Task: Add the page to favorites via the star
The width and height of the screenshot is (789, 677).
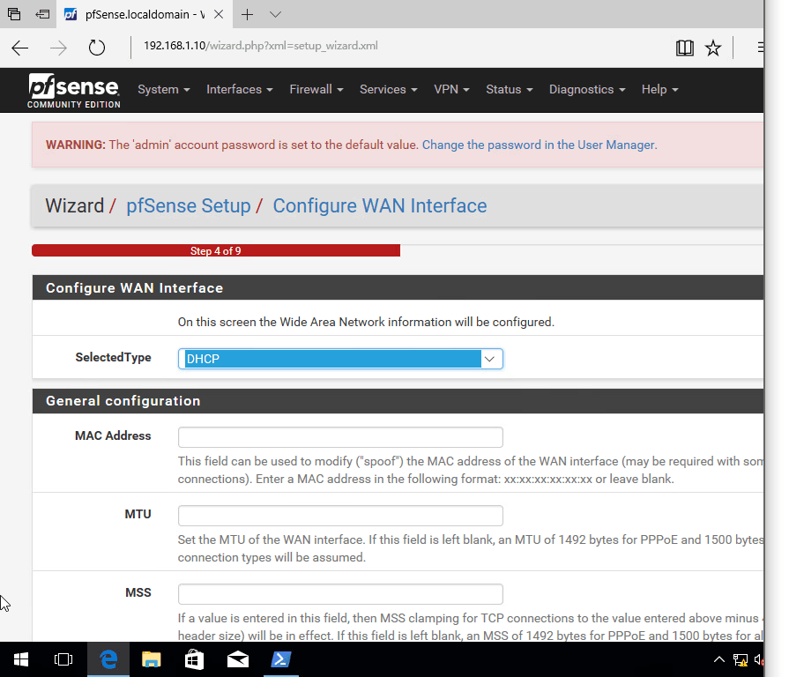Action: click(x=713, y=48)
